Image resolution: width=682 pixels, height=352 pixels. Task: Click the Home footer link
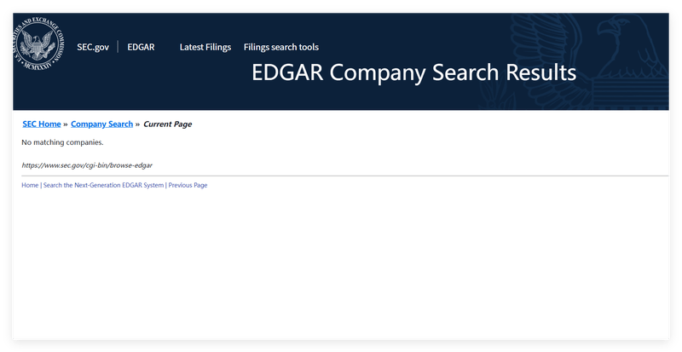30,185
